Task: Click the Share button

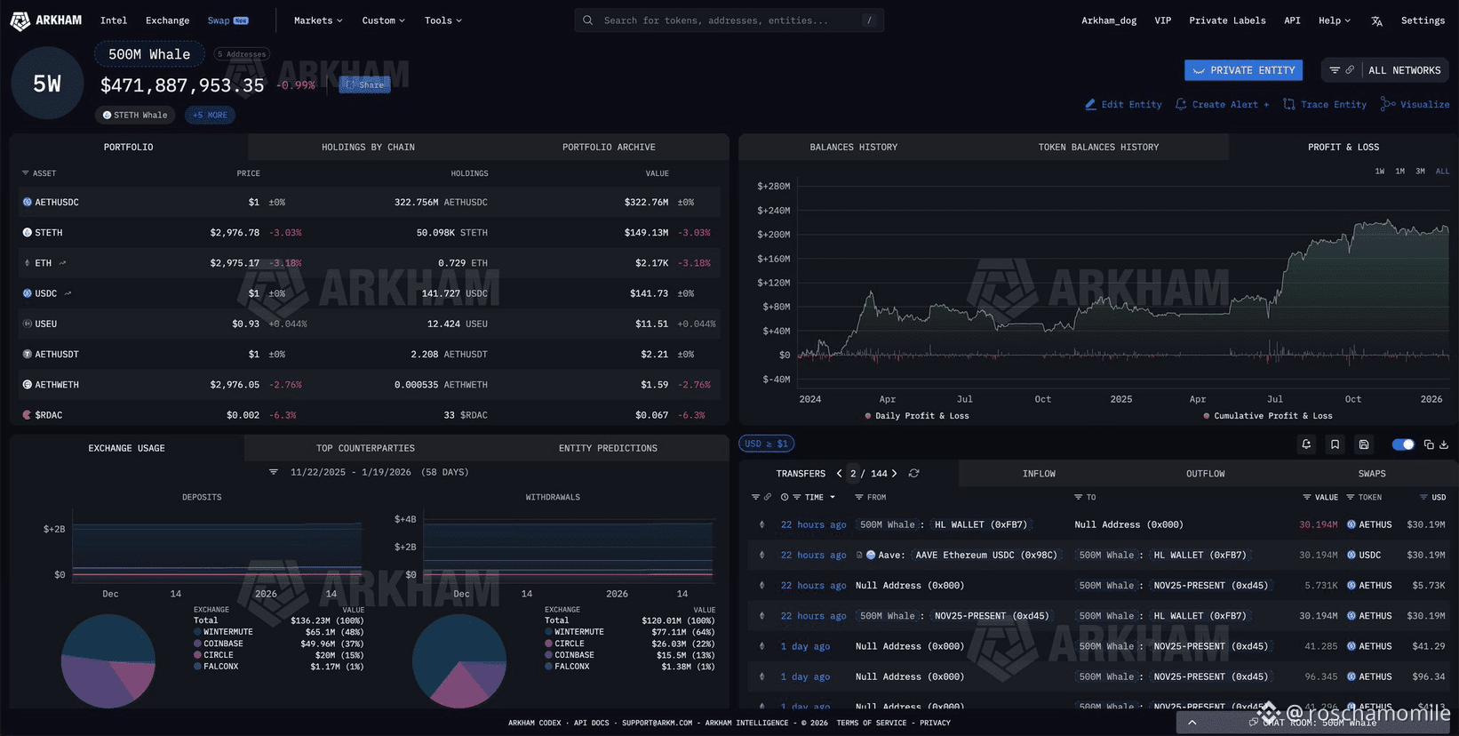Action: pos(365,85)
